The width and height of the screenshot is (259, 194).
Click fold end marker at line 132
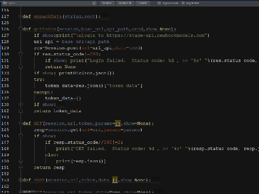(21, 67)
